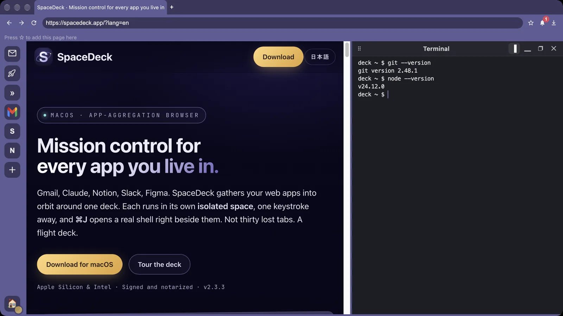Click the rocket launch sidebar icon
The width and height of the screenshot is (563, 316).
coord(12,73)
